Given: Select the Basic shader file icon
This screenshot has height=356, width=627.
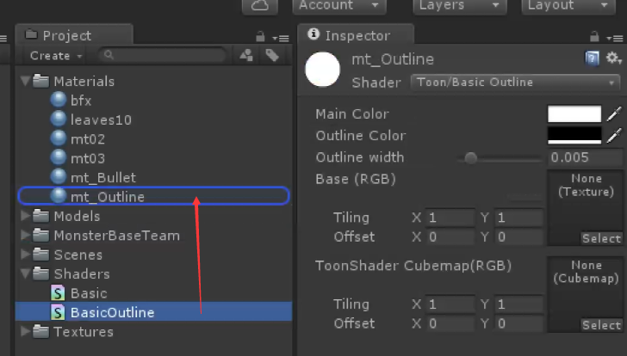Looking at the screenshot, I should click(x=58, y=293).
